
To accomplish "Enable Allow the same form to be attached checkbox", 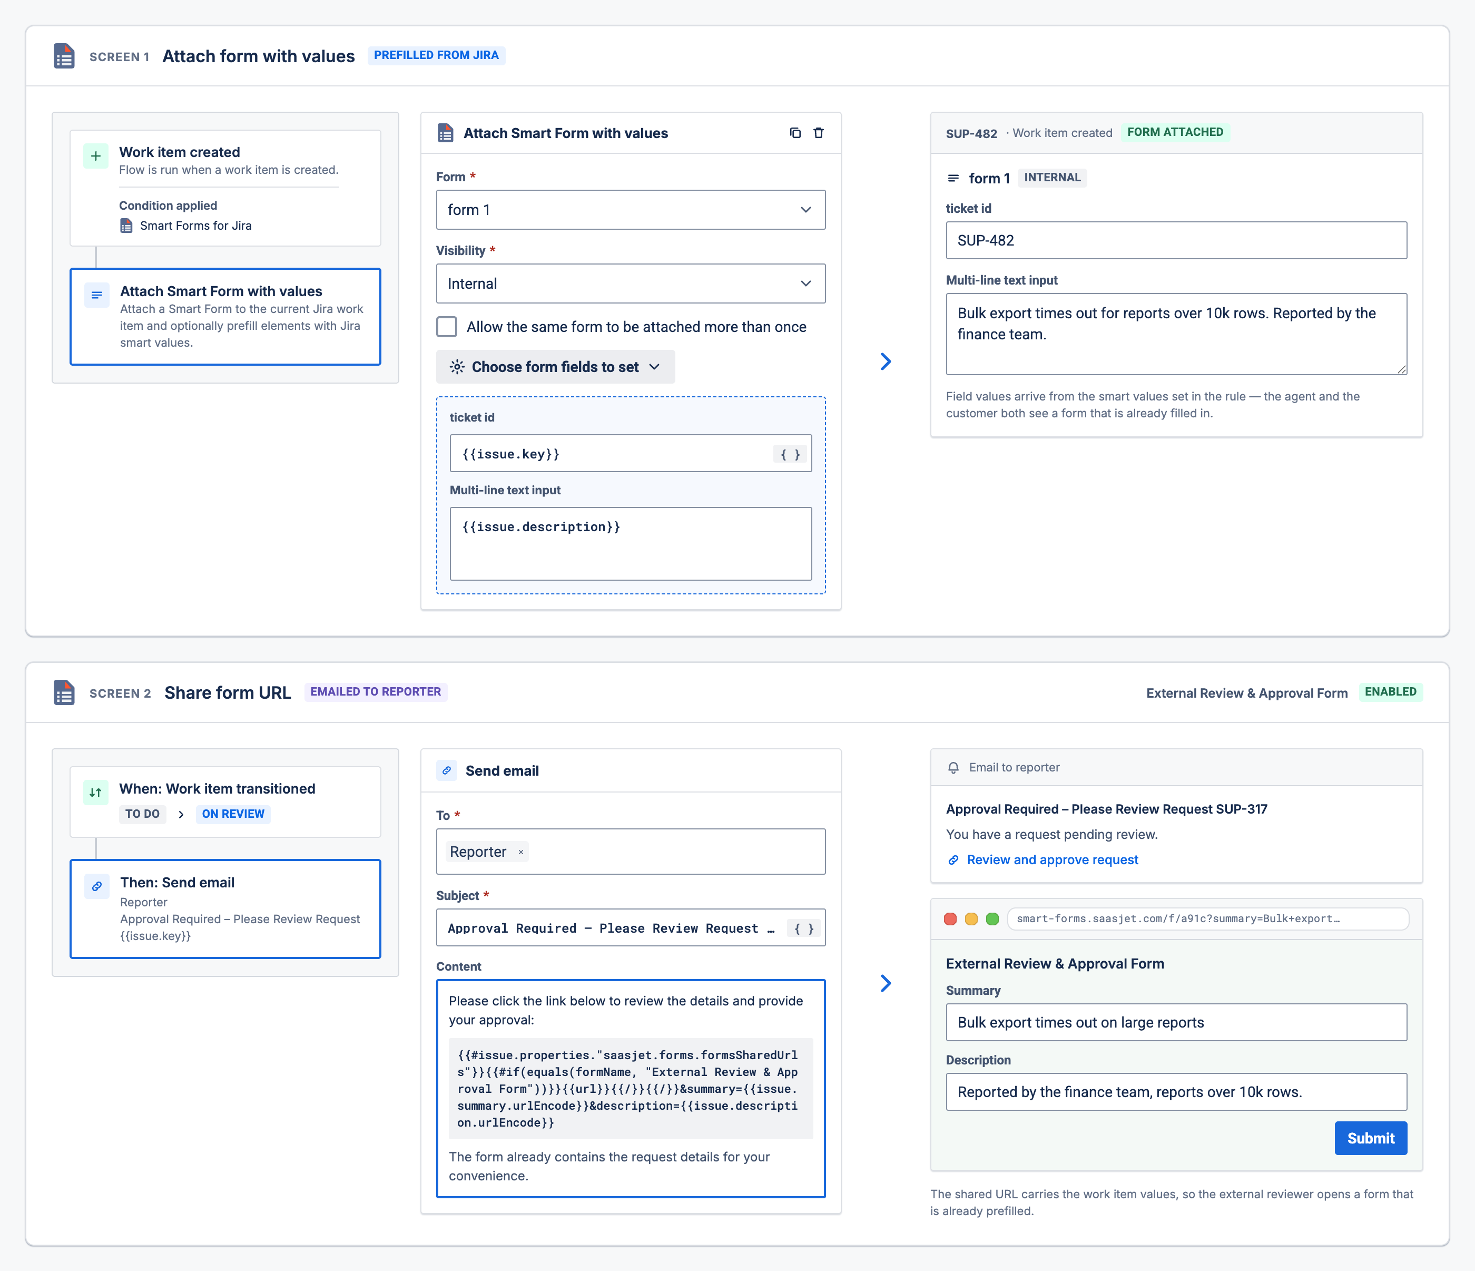I will coord(446,327).
